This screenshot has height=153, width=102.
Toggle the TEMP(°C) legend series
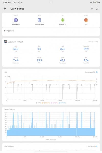click(46, 103)
